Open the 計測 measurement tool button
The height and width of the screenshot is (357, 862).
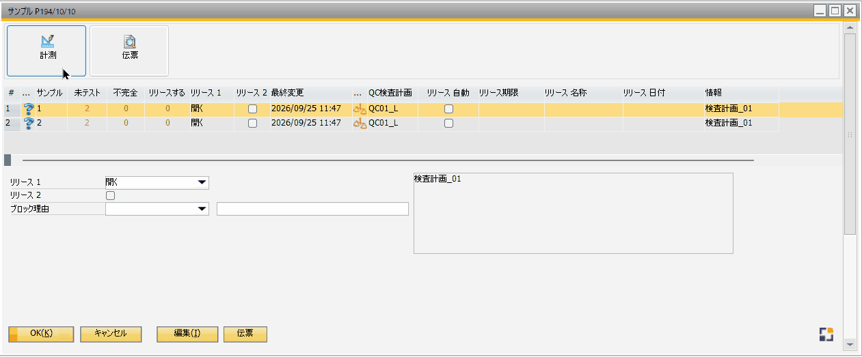pos(46,51)
